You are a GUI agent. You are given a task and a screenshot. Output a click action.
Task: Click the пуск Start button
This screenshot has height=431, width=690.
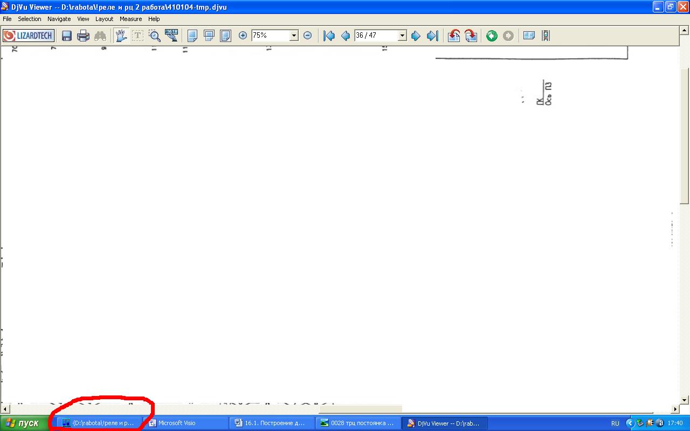click(x=22, y=423)
